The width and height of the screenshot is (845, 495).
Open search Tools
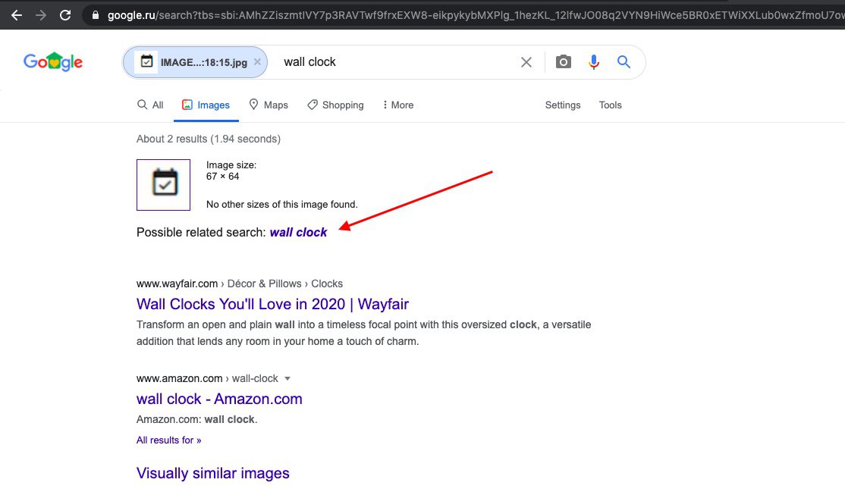click(610, 105)
